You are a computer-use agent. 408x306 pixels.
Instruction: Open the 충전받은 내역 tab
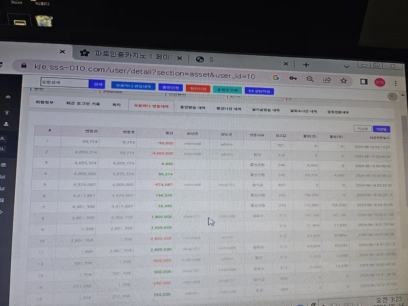click(193, 107)
